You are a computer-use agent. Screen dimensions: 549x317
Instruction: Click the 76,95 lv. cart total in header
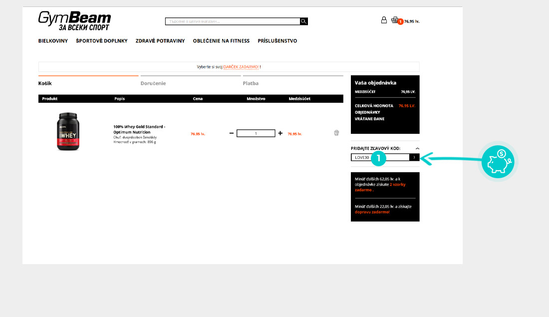(412, 21)
